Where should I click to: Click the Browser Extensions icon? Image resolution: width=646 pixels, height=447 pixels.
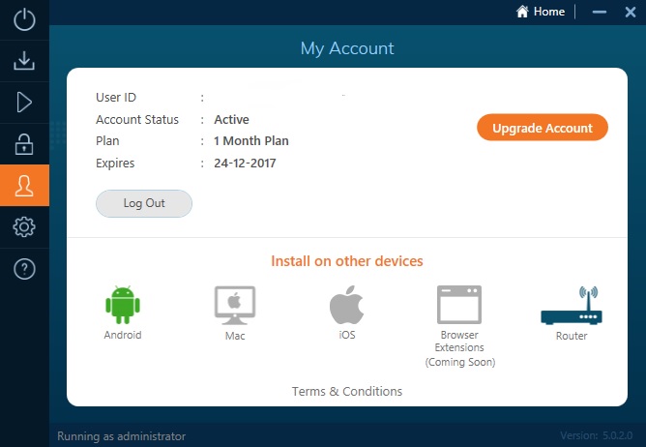(459, 305)
